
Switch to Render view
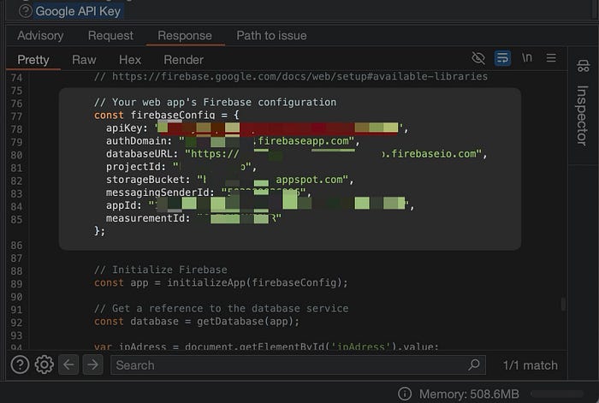point(183,60)
